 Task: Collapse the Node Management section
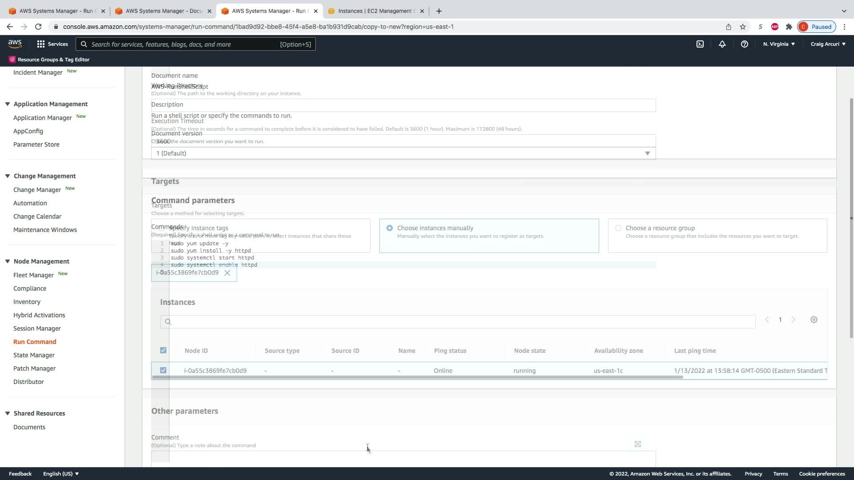pyautogui.click(x=8, y=261)
